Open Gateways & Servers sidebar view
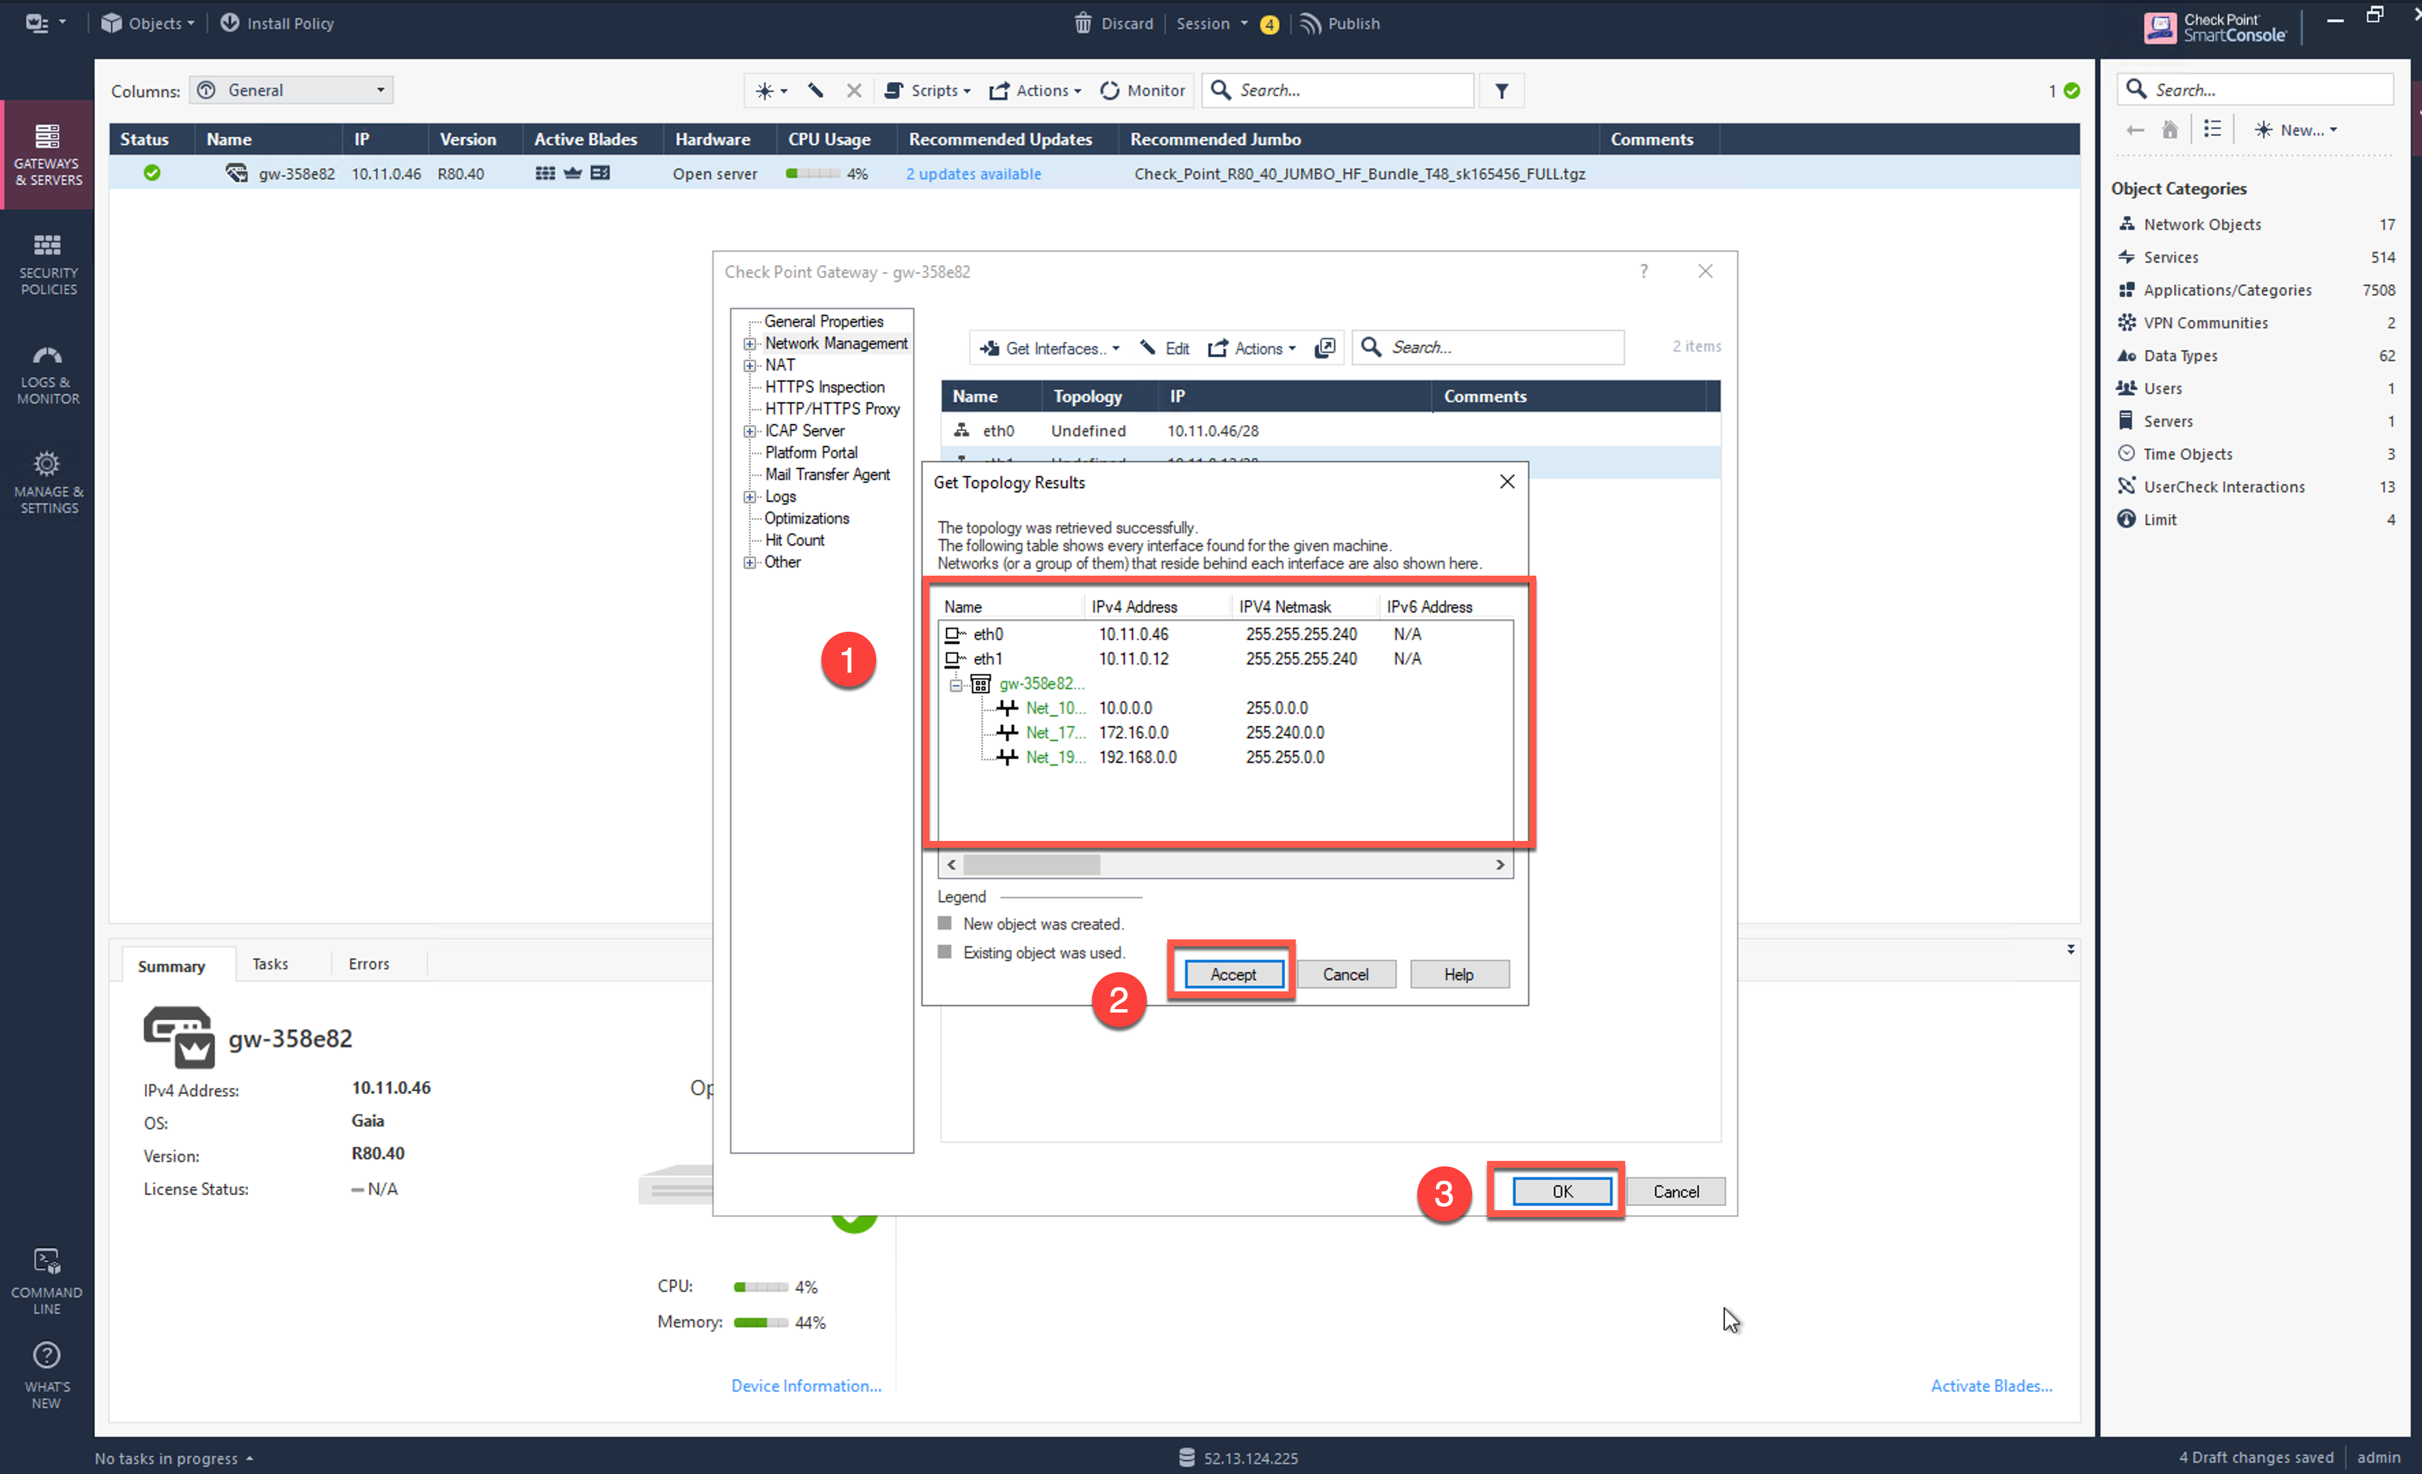This screenshot has width=2422, height=1474. (47, 155)
